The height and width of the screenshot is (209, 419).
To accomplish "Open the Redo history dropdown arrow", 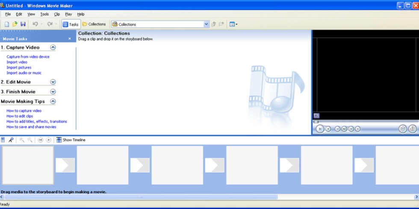I will pyautogui.click(x=56, y=24).
